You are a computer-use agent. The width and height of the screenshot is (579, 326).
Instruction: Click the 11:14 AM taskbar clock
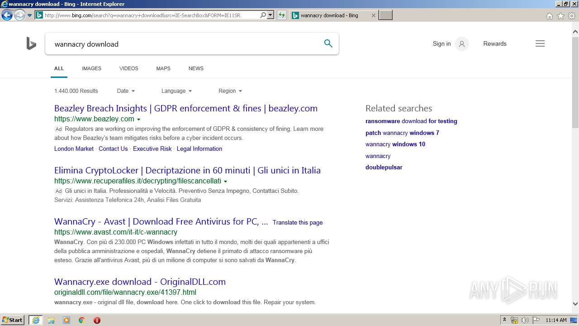coord(556,320)
